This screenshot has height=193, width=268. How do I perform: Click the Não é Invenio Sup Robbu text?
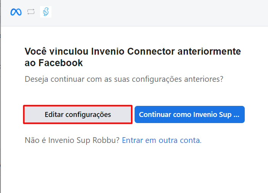click(x=72, y=140)
